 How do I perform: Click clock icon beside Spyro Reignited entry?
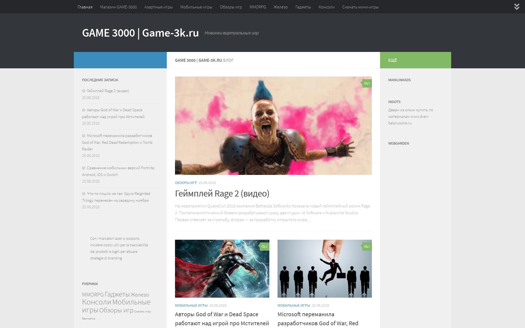(84, 194)
